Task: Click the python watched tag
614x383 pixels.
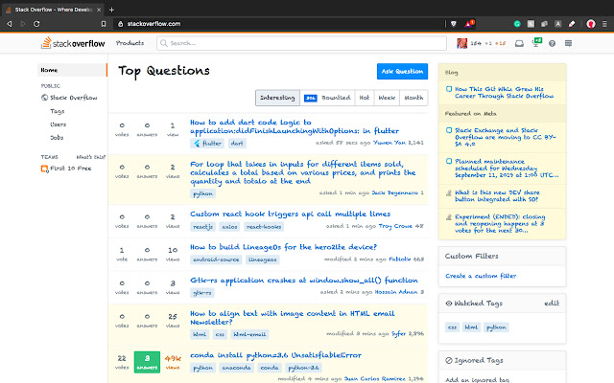Action: [496, 327]
